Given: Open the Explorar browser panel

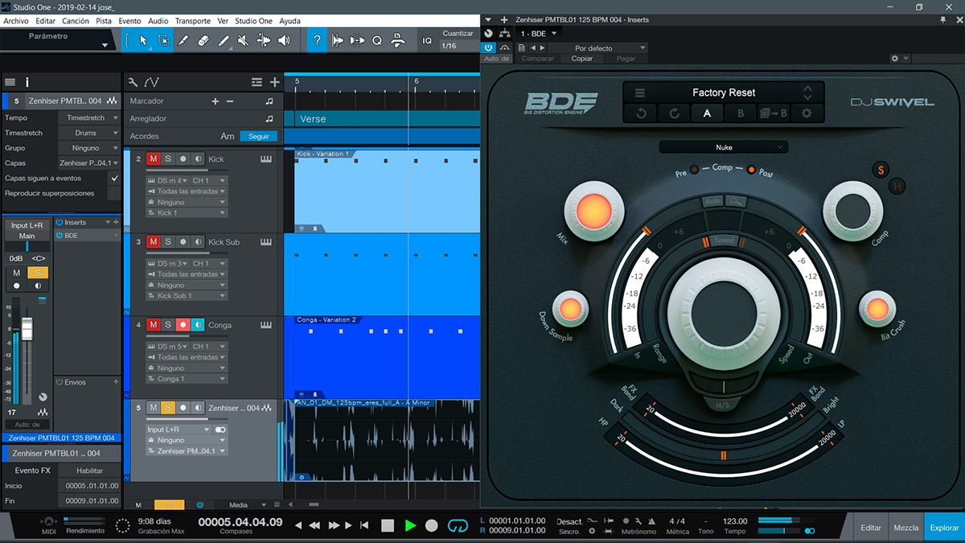Looking at the screenshot, I should coord(944,528).
